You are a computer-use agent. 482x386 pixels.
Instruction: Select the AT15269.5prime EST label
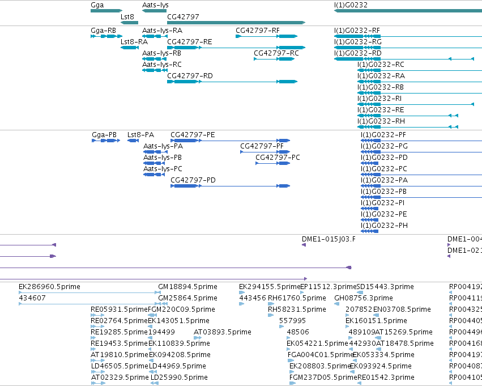(x=404, y=333)
